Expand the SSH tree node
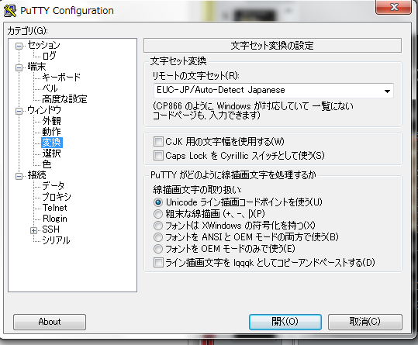Screen dimensions: 418x345 (33, 230)
